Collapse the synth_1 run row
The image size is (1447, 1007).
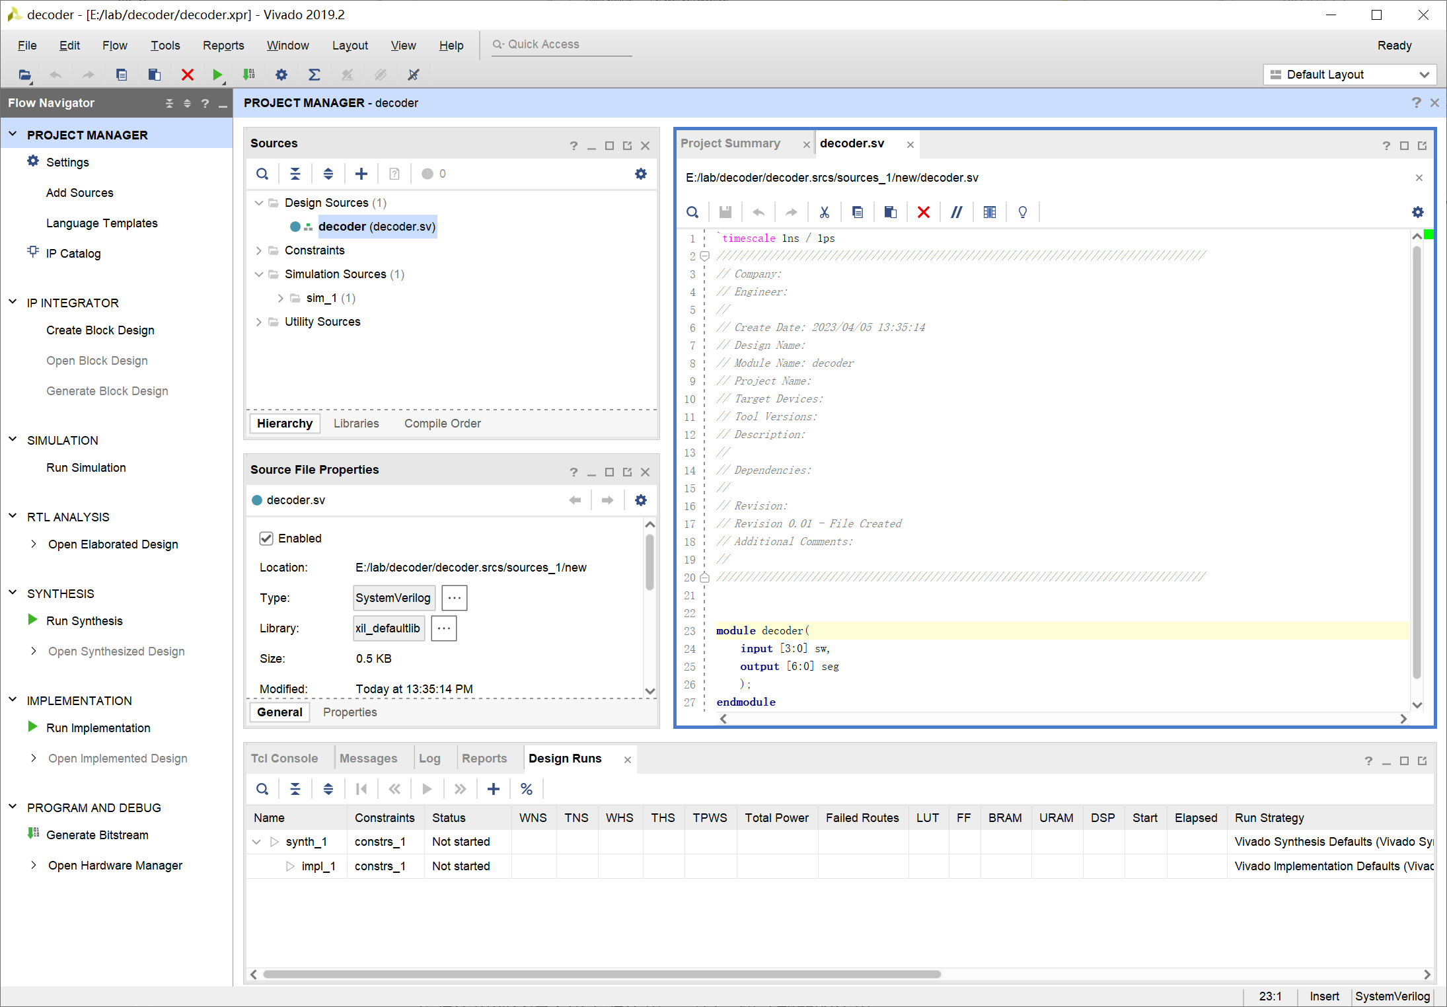(x=257, y=842)
